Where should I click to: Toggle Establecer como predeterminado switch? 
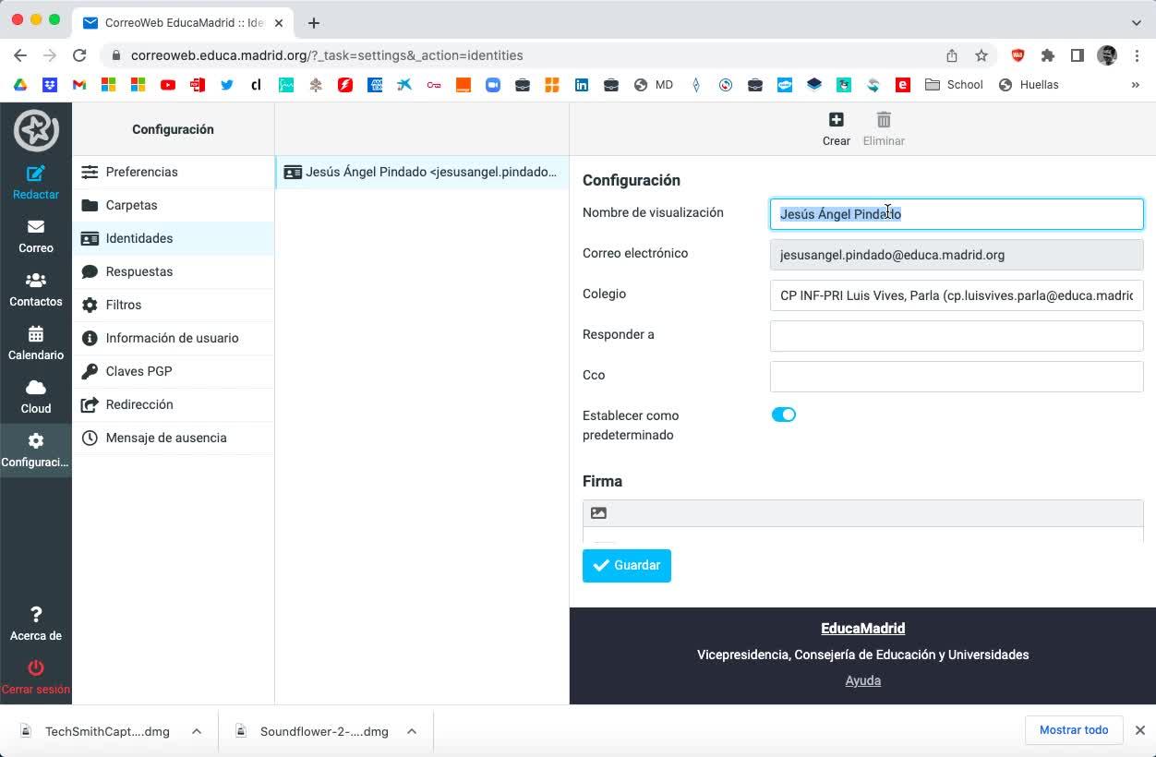pos(783,415)
